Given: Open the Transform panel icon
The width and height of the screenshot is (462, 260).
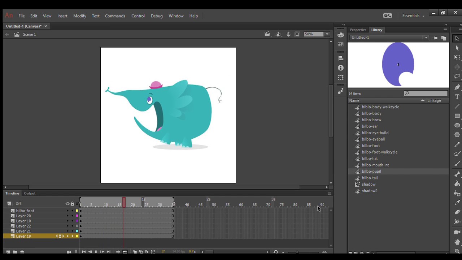Looking at the screenshot, I should (341, 77).
